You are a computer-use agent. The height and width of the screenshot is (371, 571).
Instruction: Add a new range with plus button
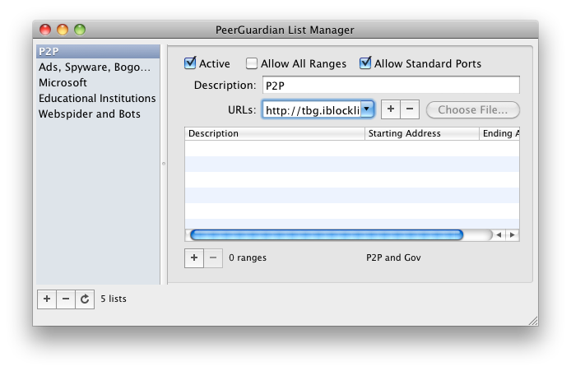[194, 258]
